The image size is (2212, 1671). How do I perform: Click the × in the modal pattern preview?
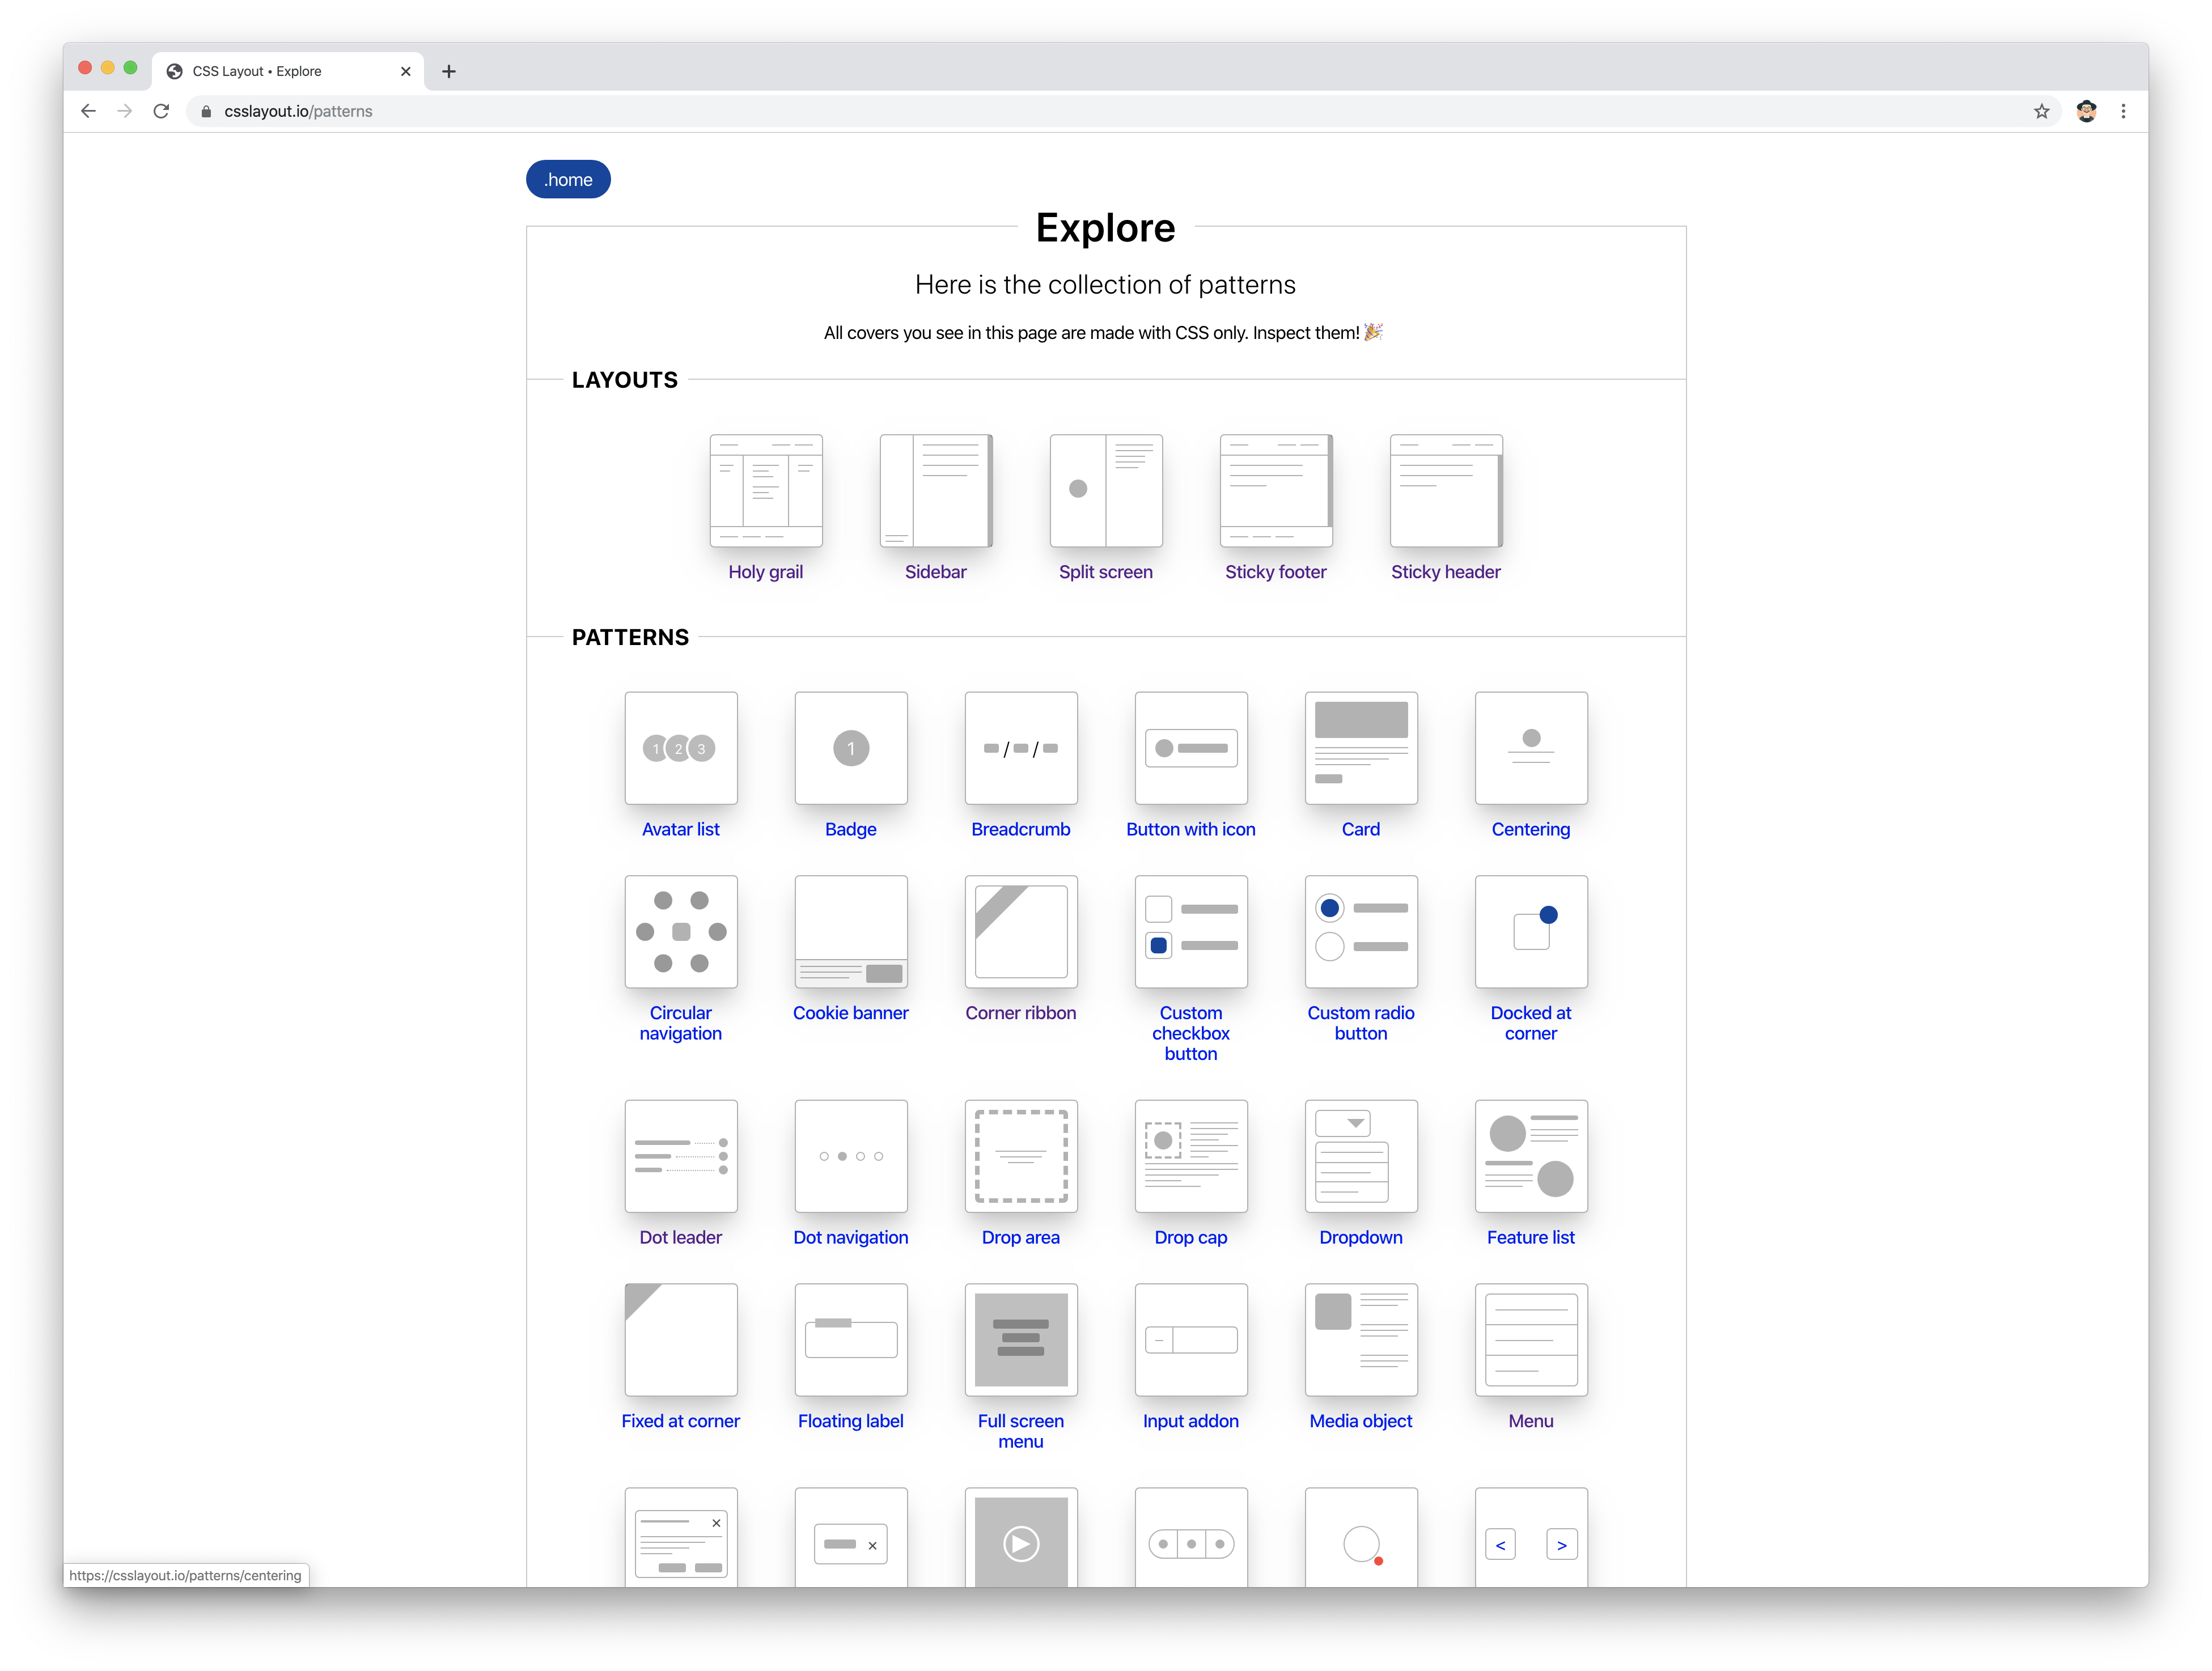click(x=716, y=1523)
